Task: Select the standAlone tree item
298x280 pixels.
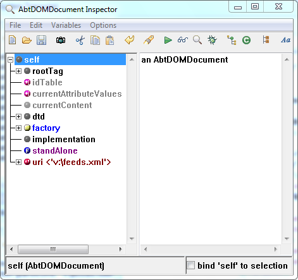Action: click(55, 150)
